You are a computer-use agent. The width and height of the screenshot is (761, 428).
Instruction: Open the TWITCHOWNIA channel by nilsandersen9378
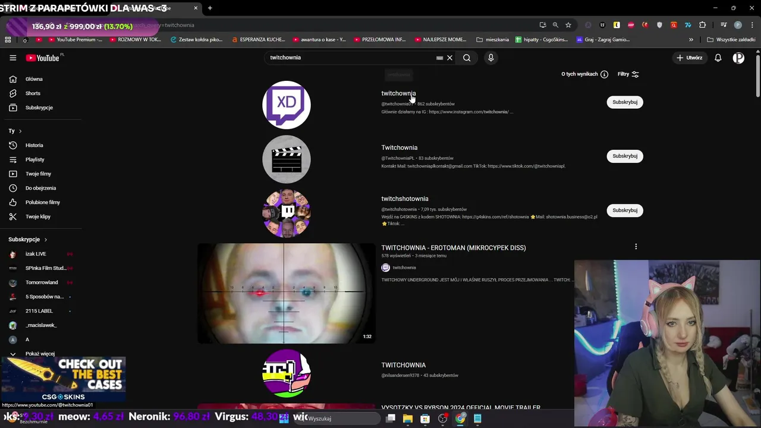(403, 365)
